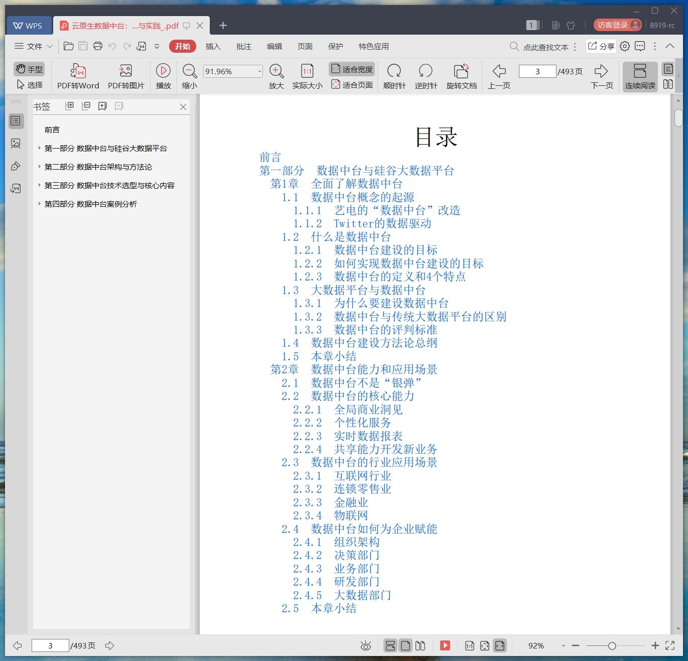The height and width of the screenshot is (661, 688).
Task: Toggle two-page view icon in status bar
Action: point(421,645)
